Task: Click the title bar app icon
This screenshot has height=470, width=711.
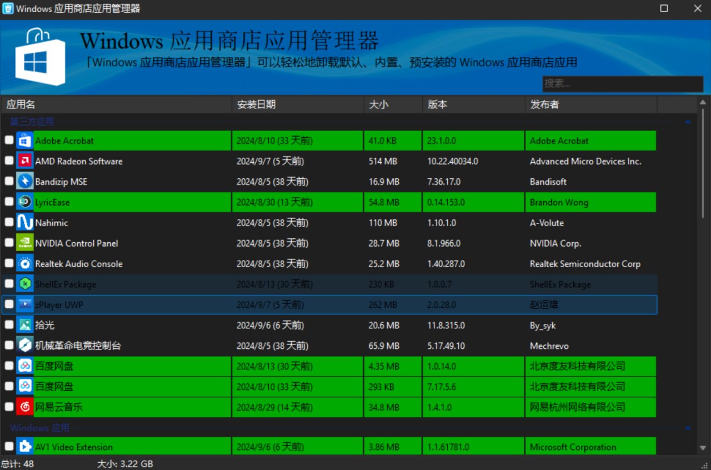Action: pyautogui.click(x=8, y=8)
